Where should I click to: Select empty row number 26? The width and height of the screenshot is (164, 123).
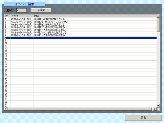point(80,86)
